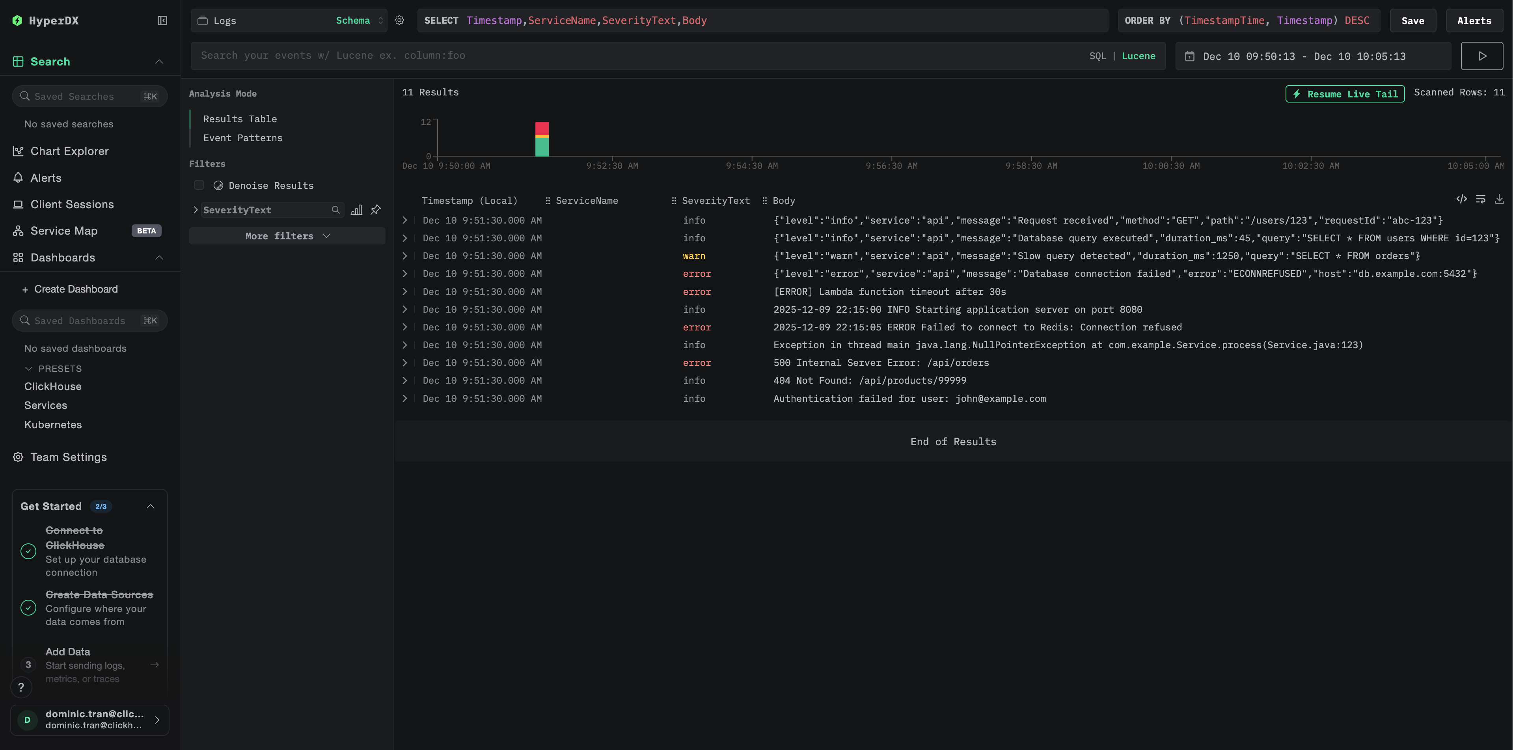Open the source settings gear beside Schema
This screenshot has width=1513, height=750.
[x=399, y=20]
